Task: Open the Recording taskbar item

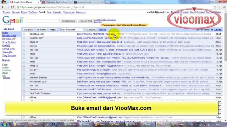Action: pyautogui.click(x=178, y=125)
